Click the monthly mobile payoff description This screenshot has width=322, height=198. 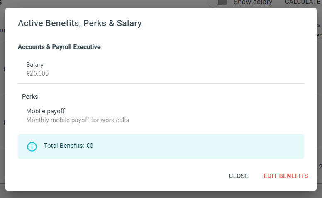(78, 120)
